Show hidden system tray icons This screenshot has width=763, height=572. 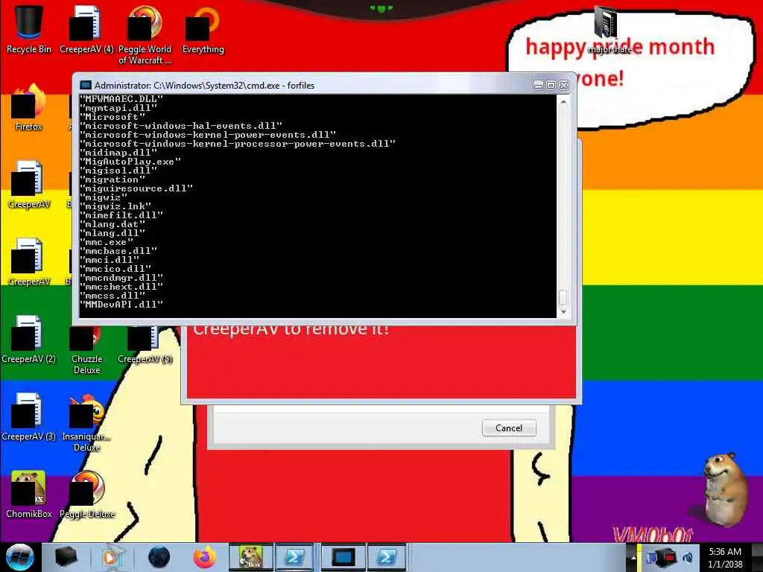coord(633,557)
